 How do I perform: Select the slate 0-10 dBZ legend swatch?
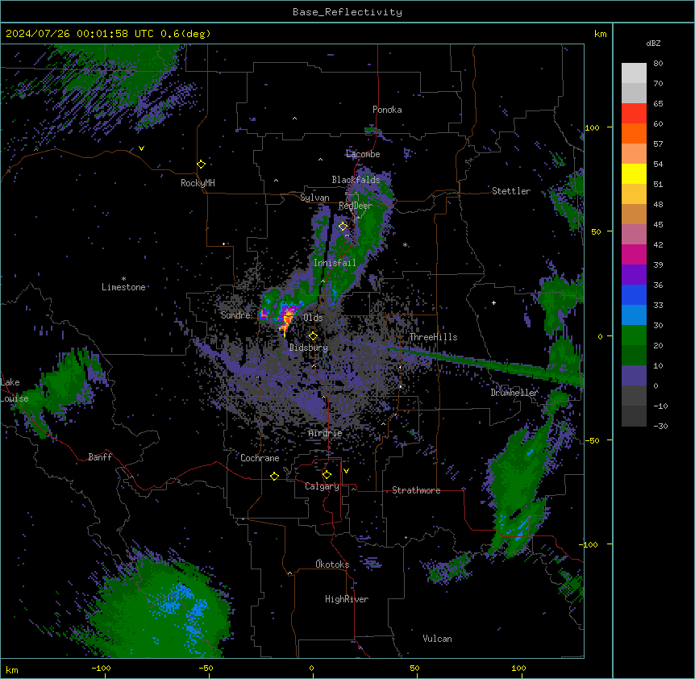coord(634,376)
